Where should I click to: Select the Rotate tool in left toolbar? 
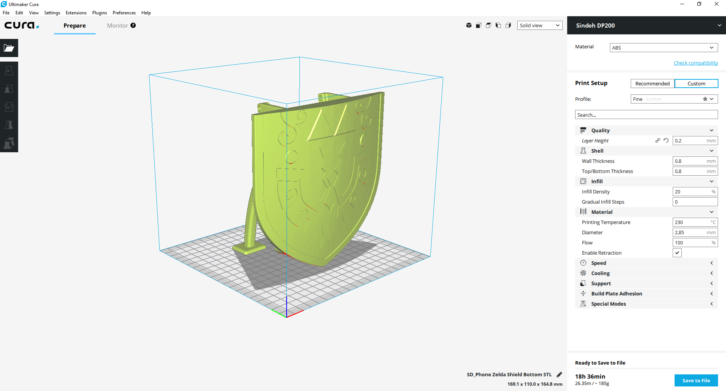click(x=9, y=107)
